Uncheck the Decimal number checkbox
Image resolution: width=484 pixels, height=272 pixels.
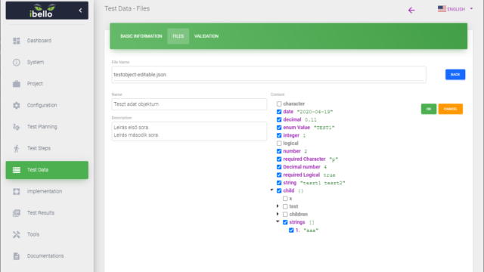pyautogui.click(x=279, y=167)
